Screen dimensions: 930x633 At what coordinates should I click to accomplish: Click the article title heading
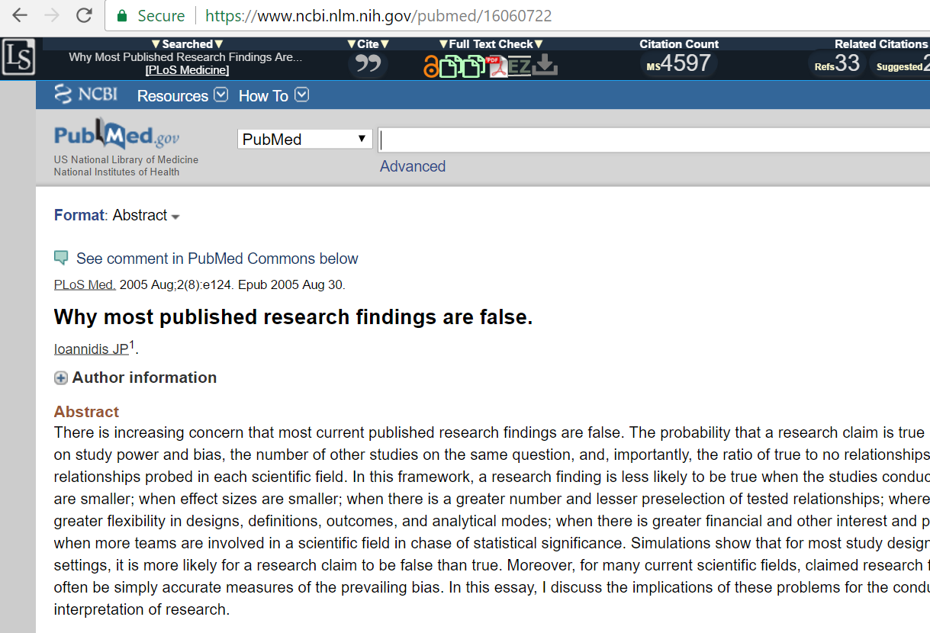pyautogui.click(x=294, y=317)
